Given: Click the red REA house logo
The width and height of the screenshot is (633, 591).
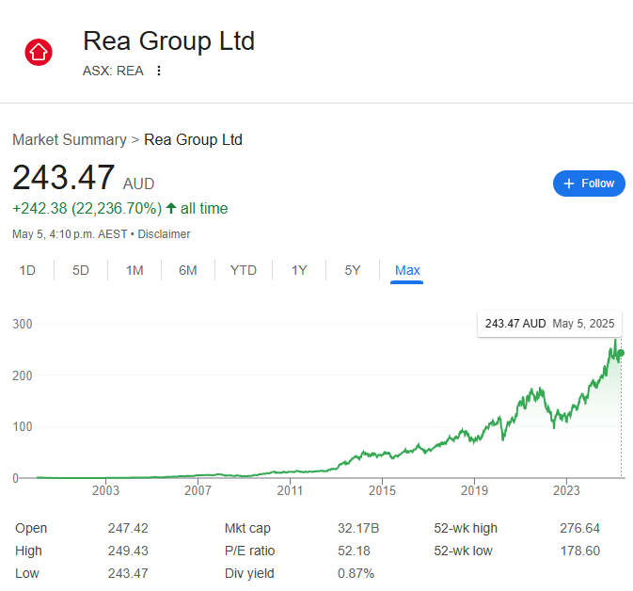Looking at the screenshot, I should coord(39,52).
